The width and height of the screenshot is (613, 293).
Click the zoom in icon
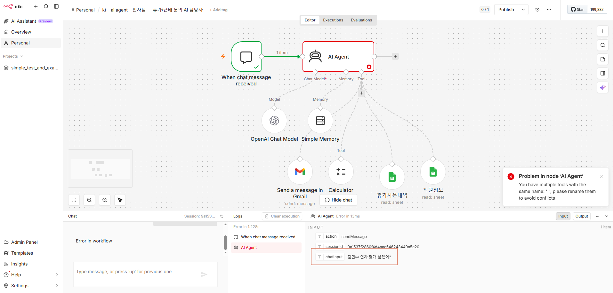pyautogui.click(x=89, y=200)
